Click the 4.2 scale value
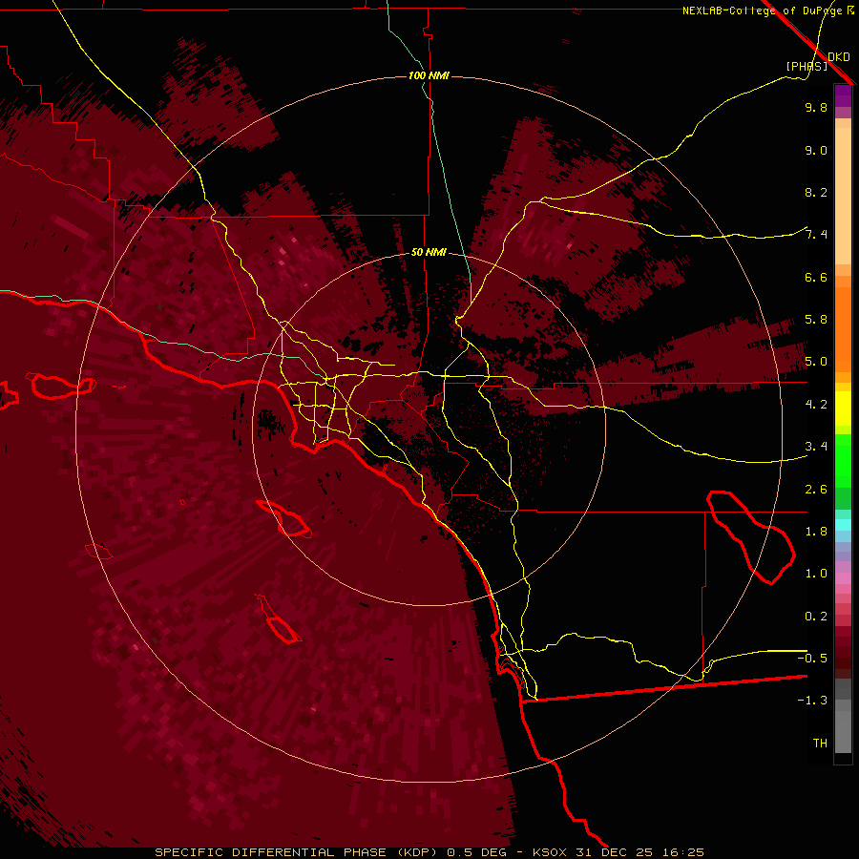859x859 pixels. tap(816, 405)
